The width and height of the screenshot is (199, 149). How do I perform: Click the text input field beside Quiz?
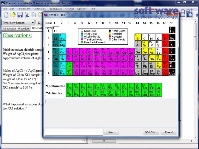[x=74, y=132]
